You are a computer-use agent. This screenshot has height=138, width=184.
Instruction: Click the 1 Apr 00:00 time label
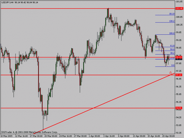coord(94,136)
